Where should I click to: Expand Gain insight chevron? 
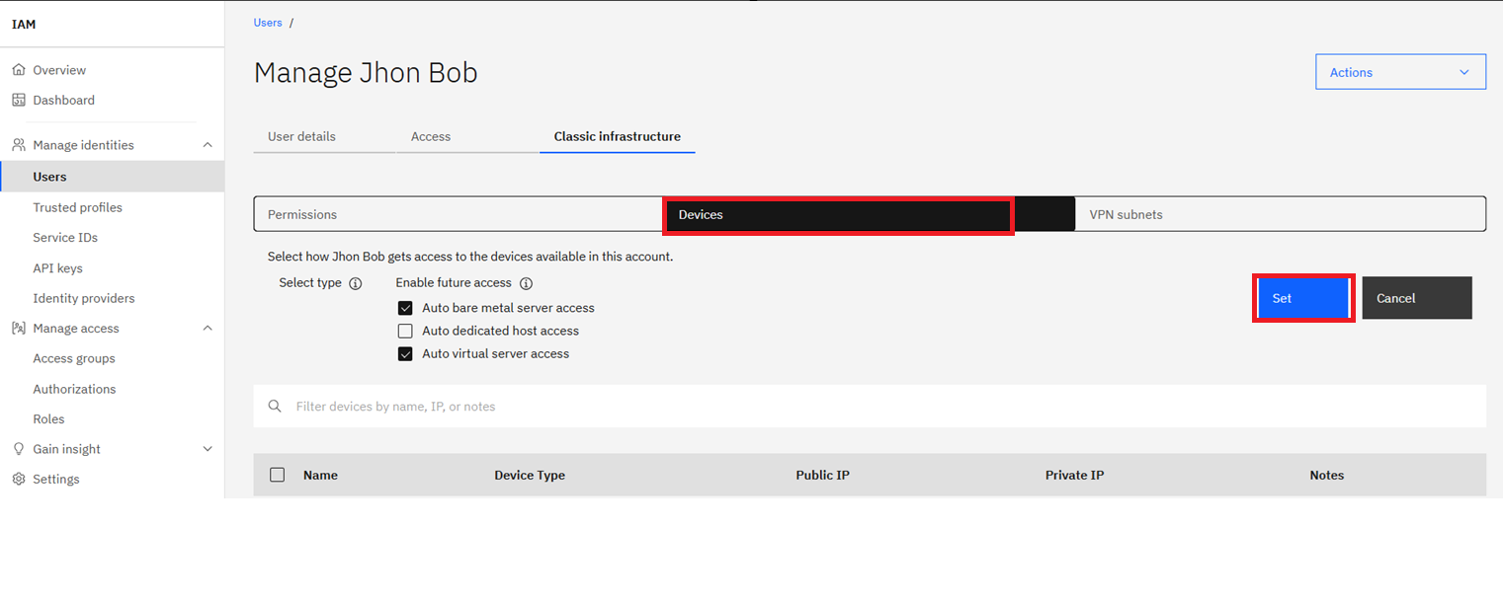pyautogui.click(x=208, y=449)
